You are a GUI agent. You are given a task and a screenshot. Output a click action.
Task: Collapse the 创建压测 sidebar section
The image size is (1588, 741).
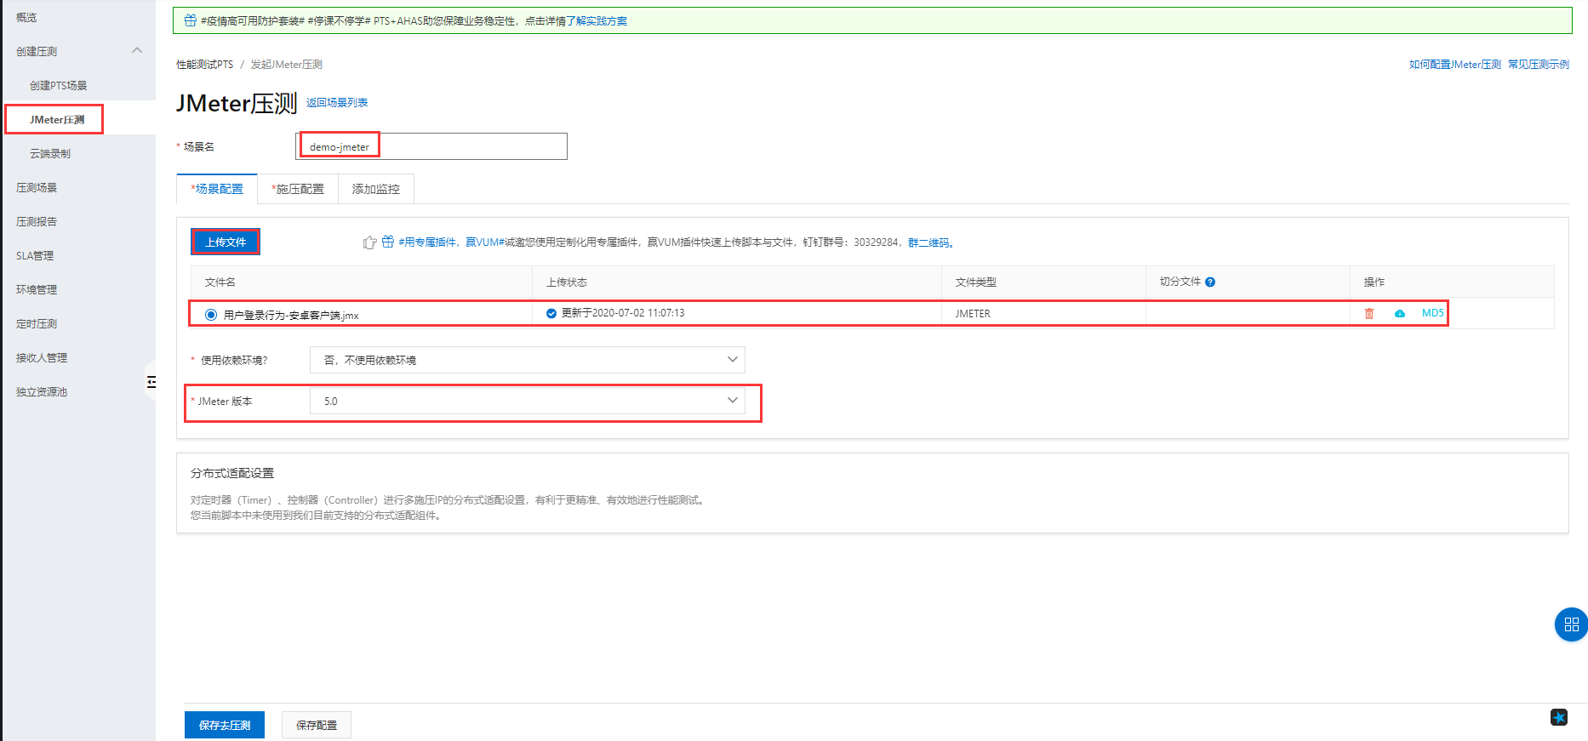pyautogui.click(x=137, y=51)
